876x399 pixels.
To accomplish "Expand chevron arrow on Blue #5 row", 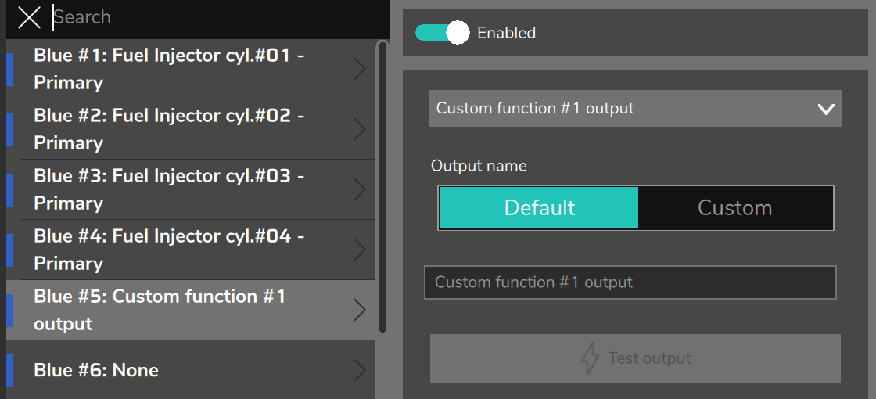I will pyautogui.click(x=360, y=310).
